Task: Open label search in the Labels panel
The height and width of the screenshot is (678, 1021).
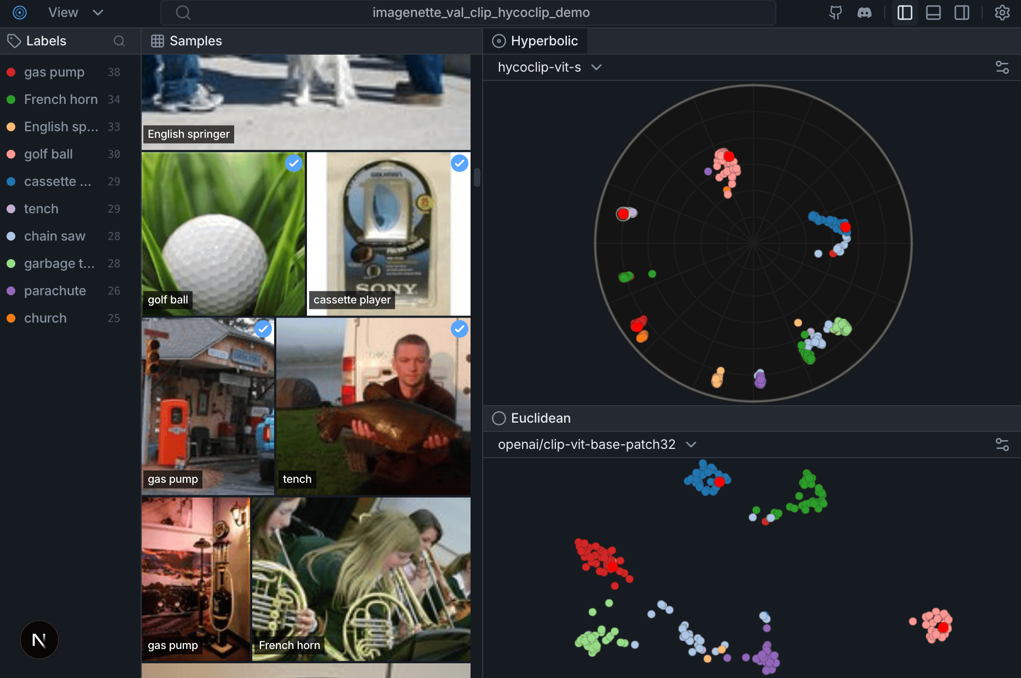Action: click(119, 41)
